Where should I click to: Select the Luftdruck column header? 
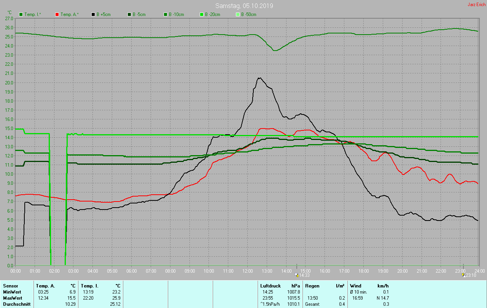coord(270,286)
